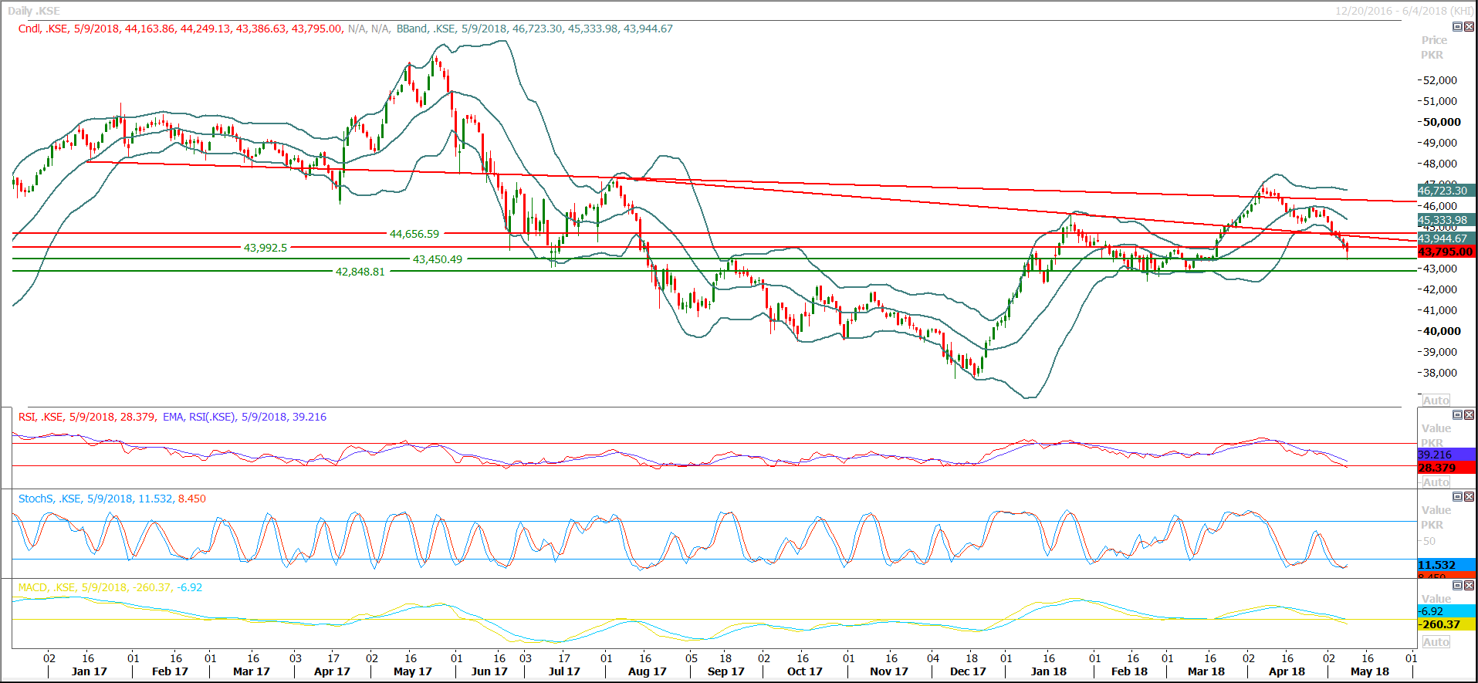Viewport: 1478px width, 683px height.
Task: Close the MACD indicator pane
Action: pyautogui.click(x=1469, y=586)
